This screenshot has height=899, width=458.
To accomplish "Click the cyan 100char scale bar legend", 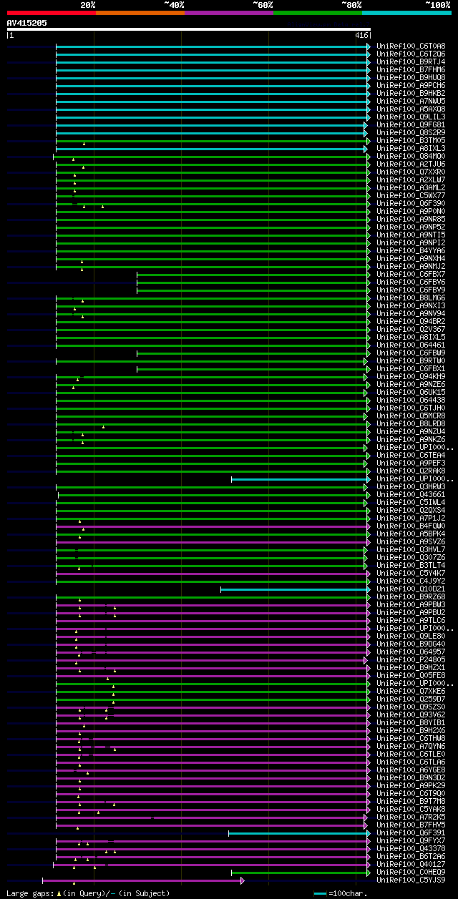I will 320,894.
